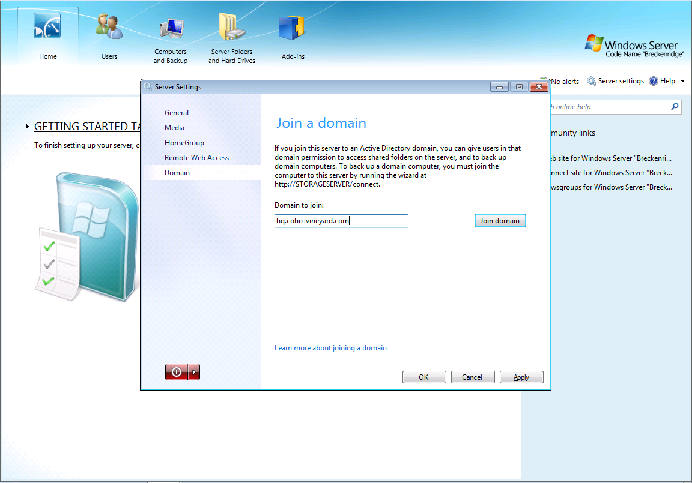
Task: Expand the shutdown options arrow
Action: pos(194,372)
